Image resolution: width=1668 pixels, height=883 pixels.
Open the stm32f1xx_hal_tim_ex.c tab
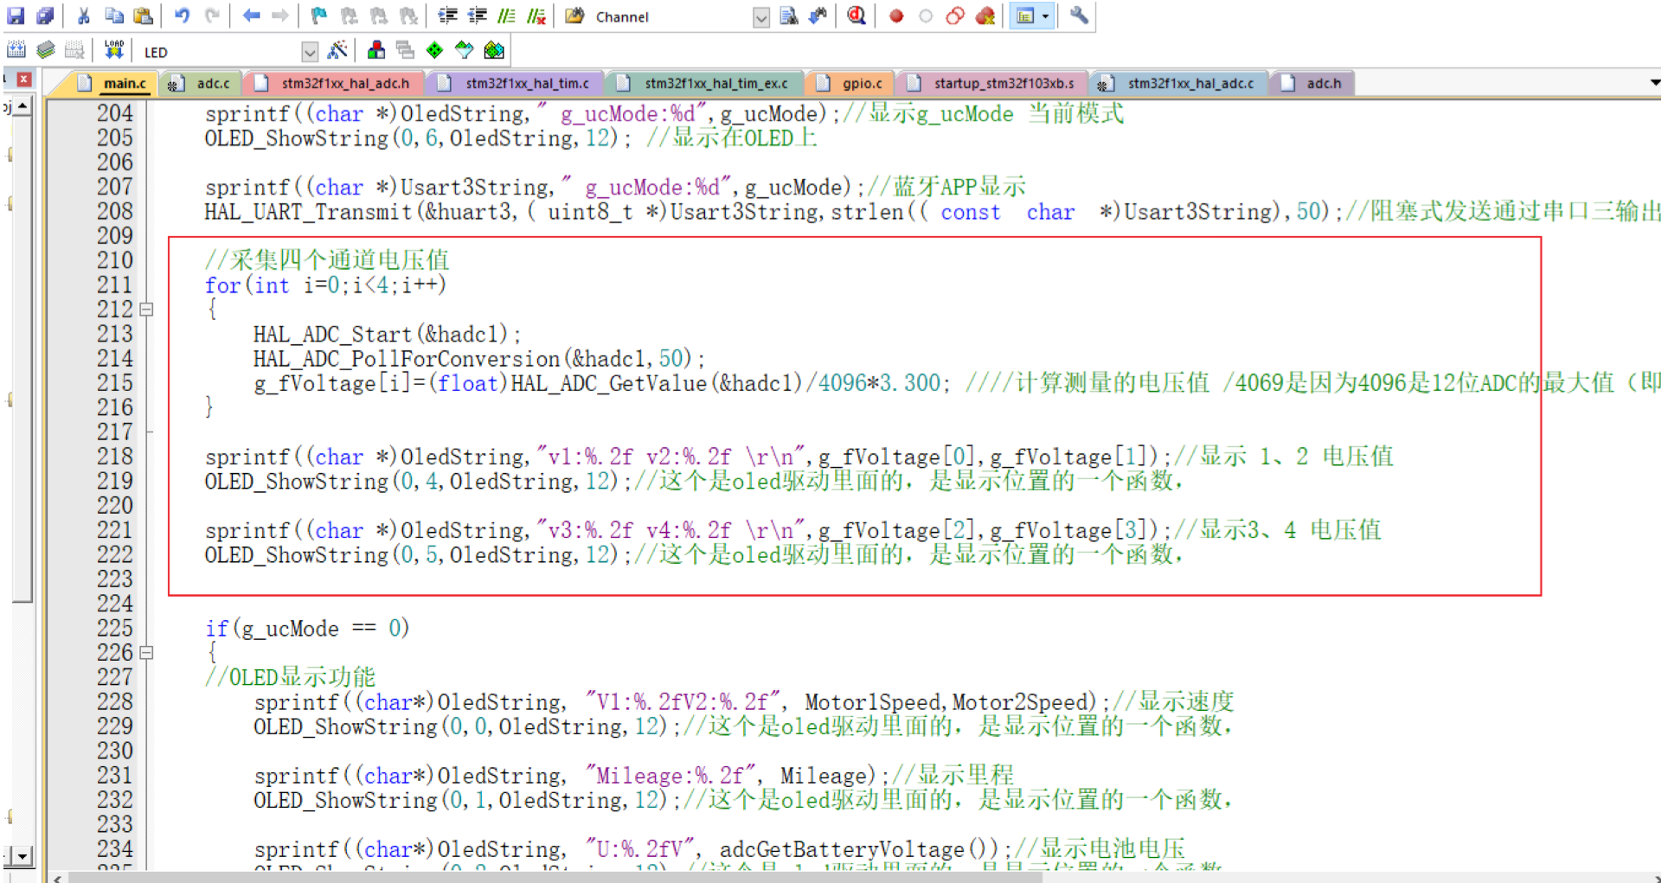click(704, 83)
